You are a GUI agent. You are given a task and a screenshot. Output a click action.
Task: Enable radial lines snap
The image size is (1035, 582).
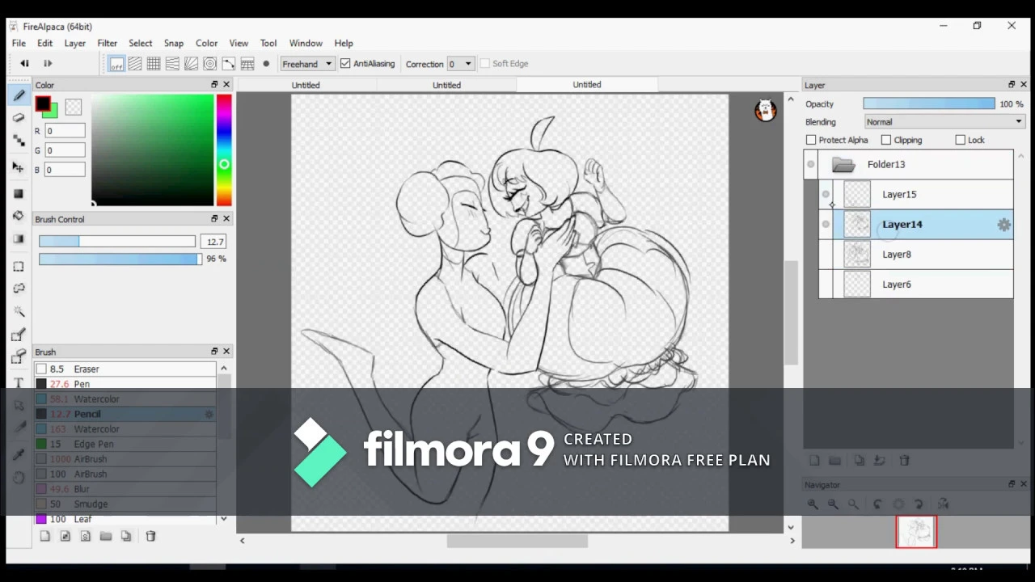(191, 64)
